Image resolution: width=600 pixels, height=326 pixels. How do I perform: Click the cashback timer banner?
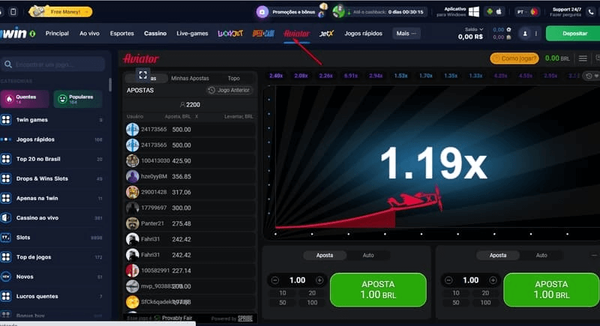pyautogui.click(x=379, y=12)
